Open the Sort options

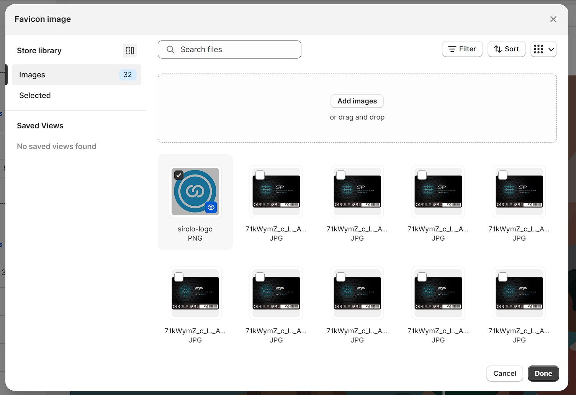506,49
